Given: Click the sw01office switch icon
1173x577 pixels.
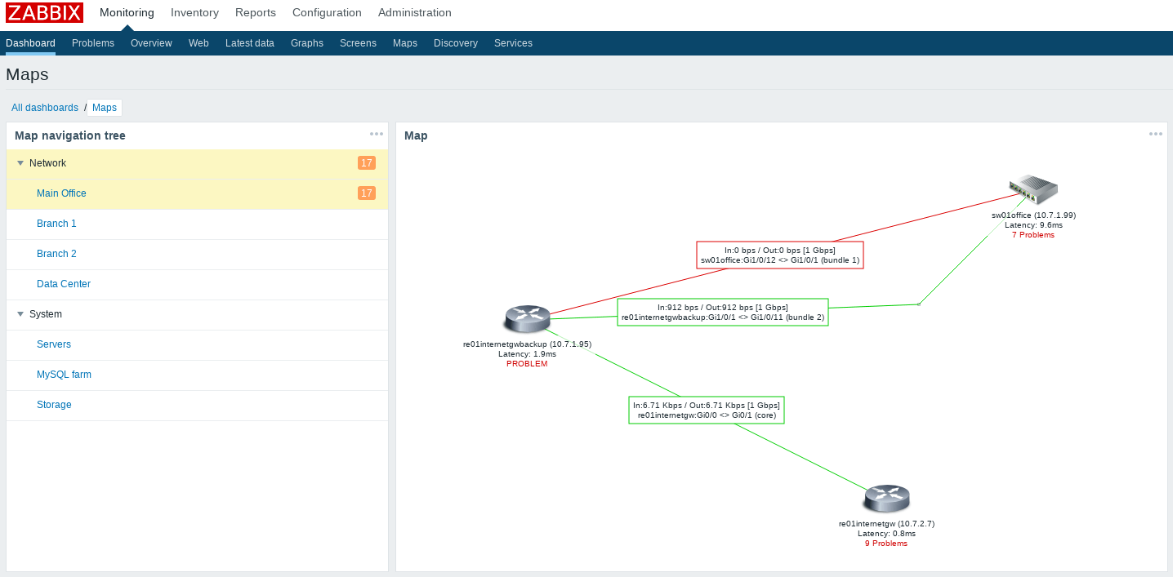Looking at the screenshot, I should [1033, 190].
